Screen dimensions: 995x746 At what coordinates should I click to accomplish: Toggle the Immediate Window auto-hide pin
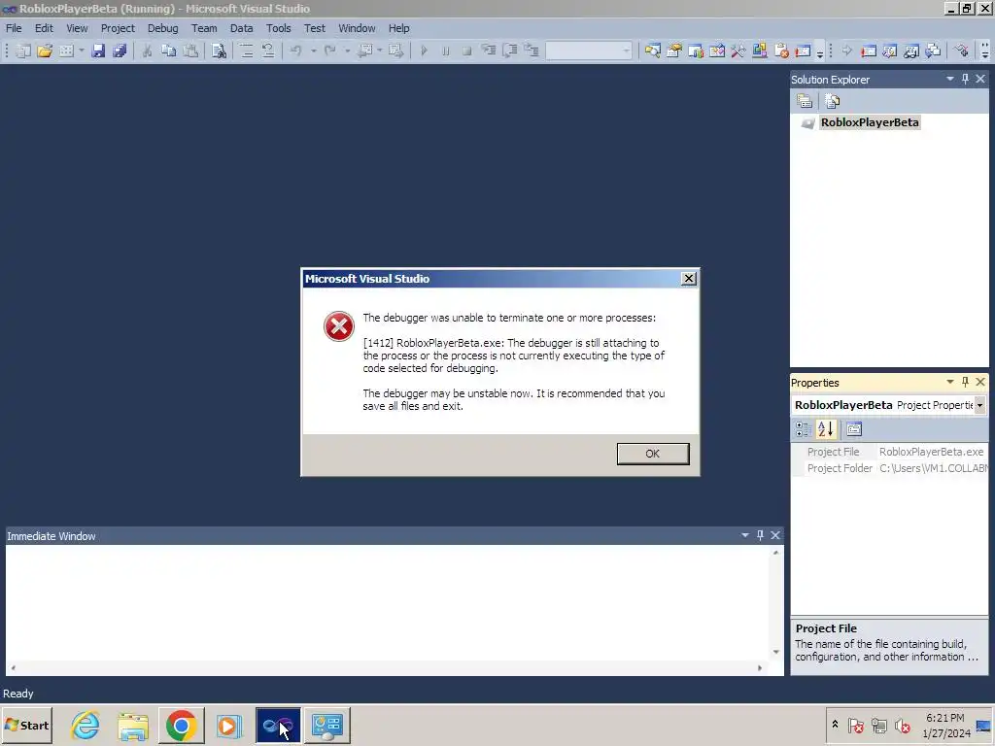[x=760, y=535]
